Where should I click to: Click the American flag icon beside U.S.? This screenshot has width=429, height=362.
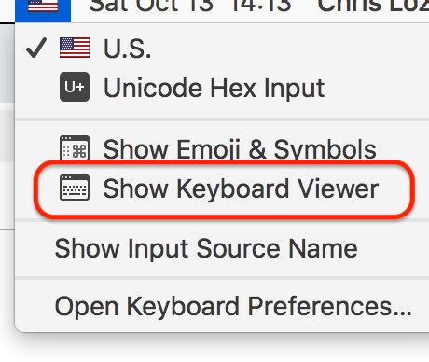click(x=75, y=48)
